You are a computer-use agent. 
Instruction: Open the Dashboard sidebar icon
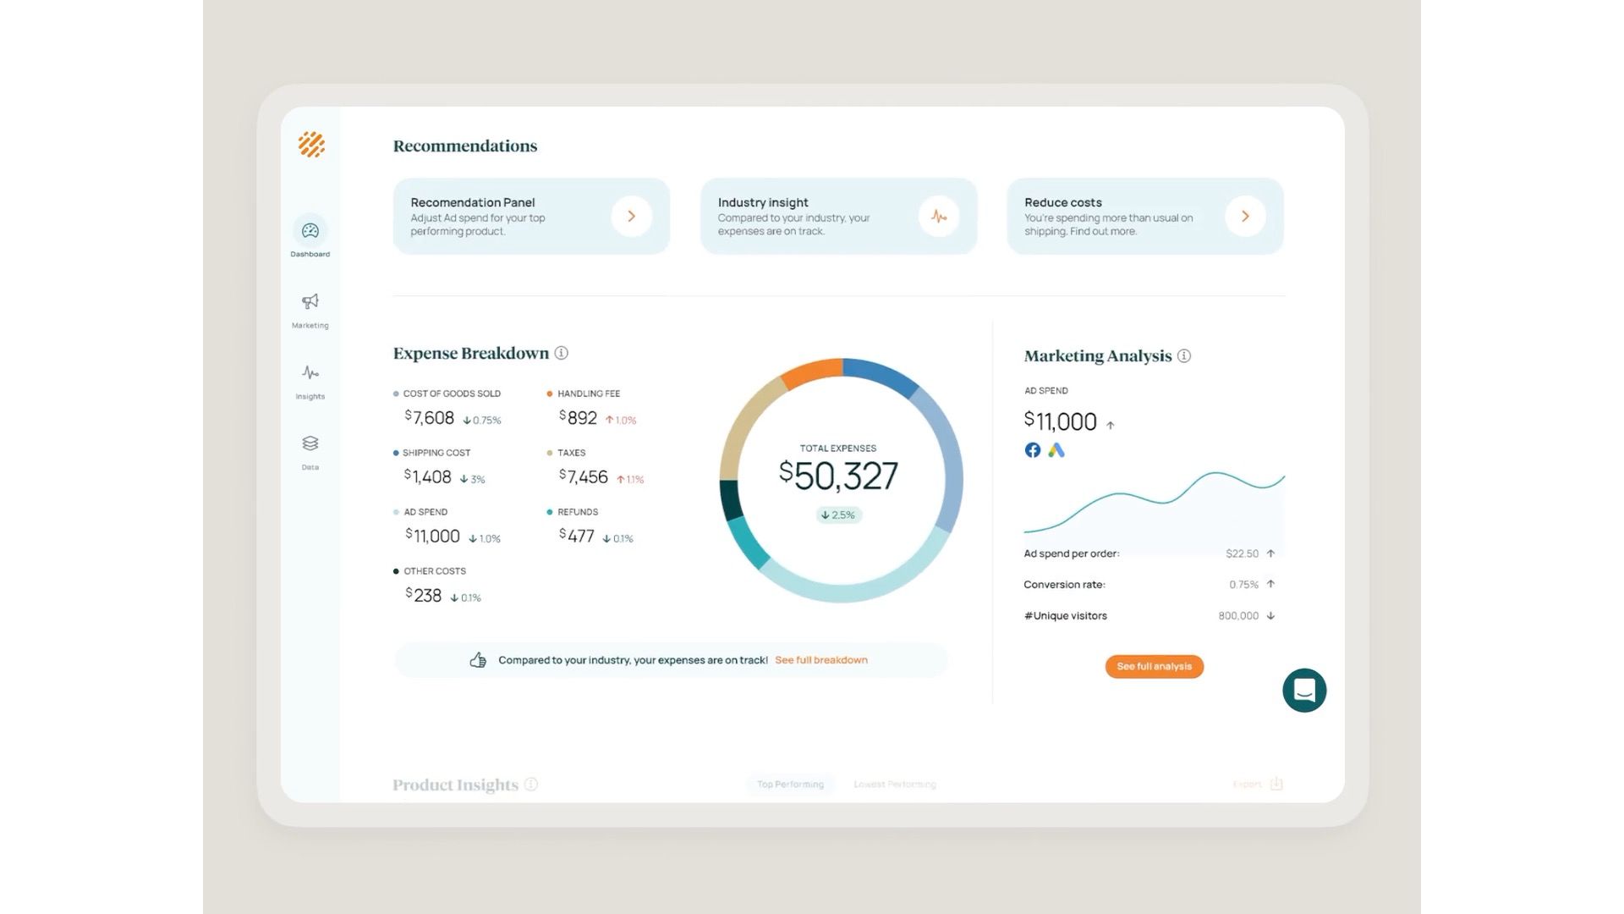[310, 231]
